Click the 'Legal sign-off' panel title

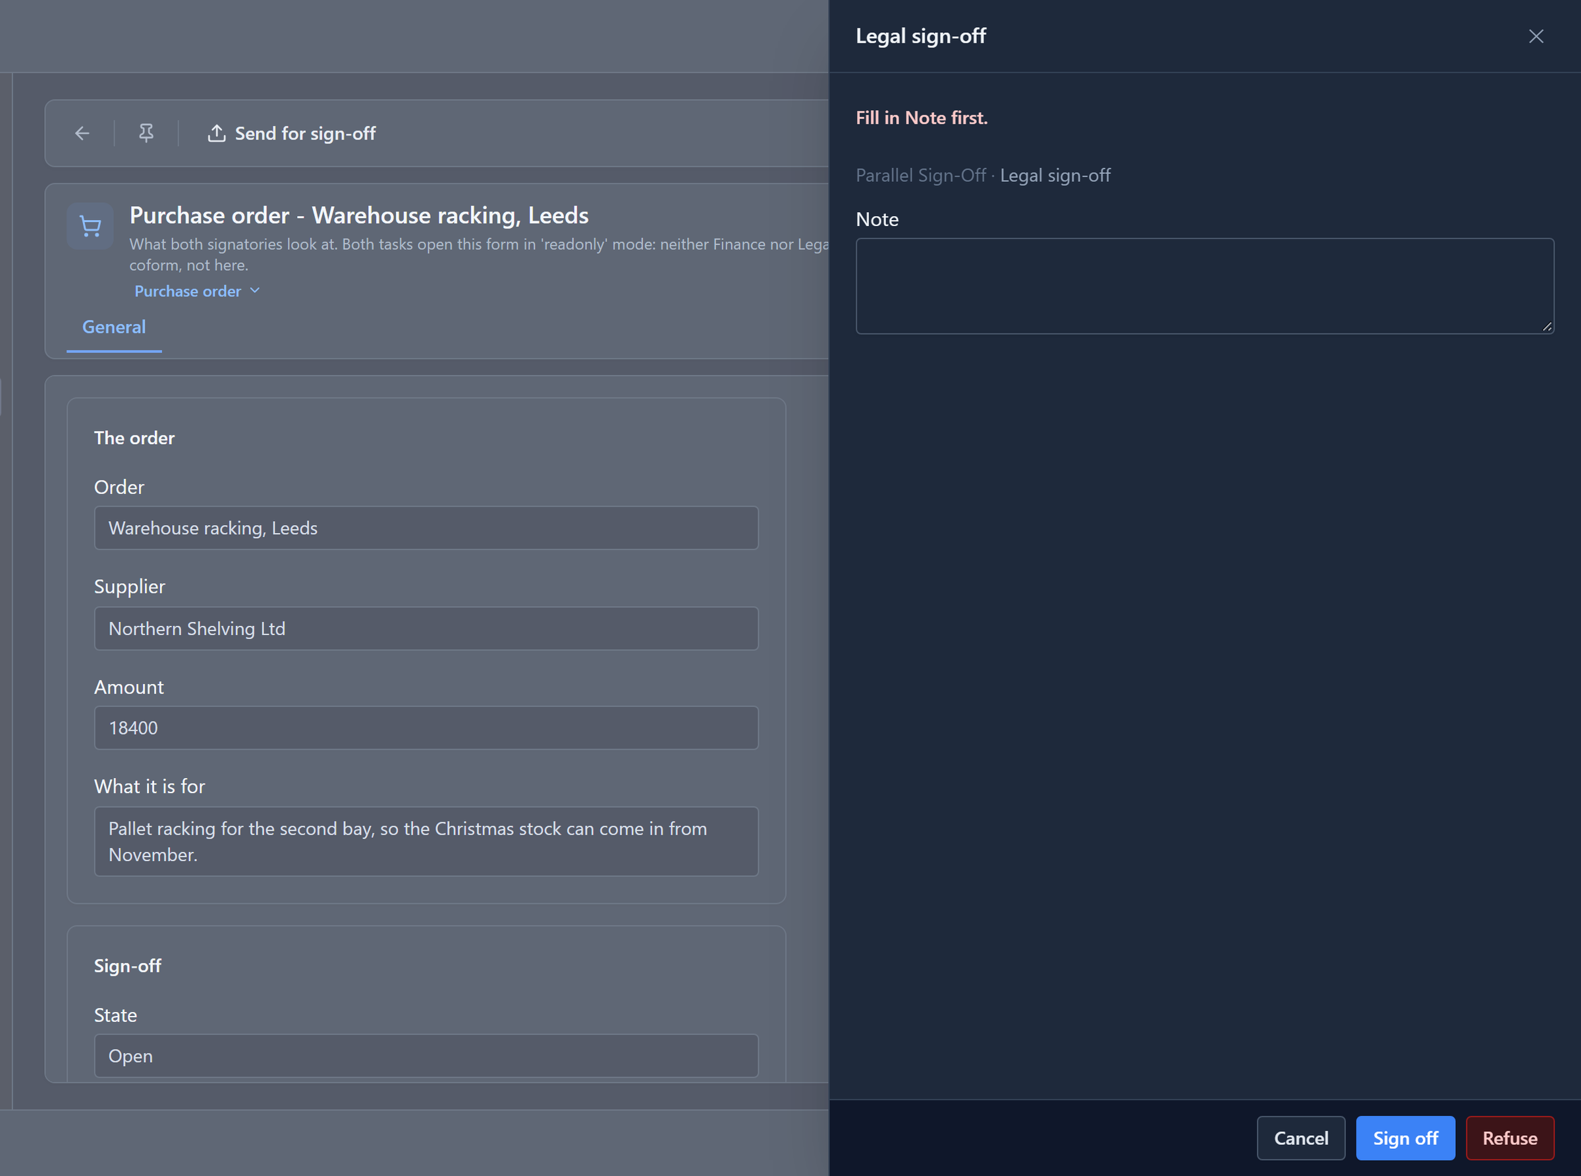(x=920, y=36)
